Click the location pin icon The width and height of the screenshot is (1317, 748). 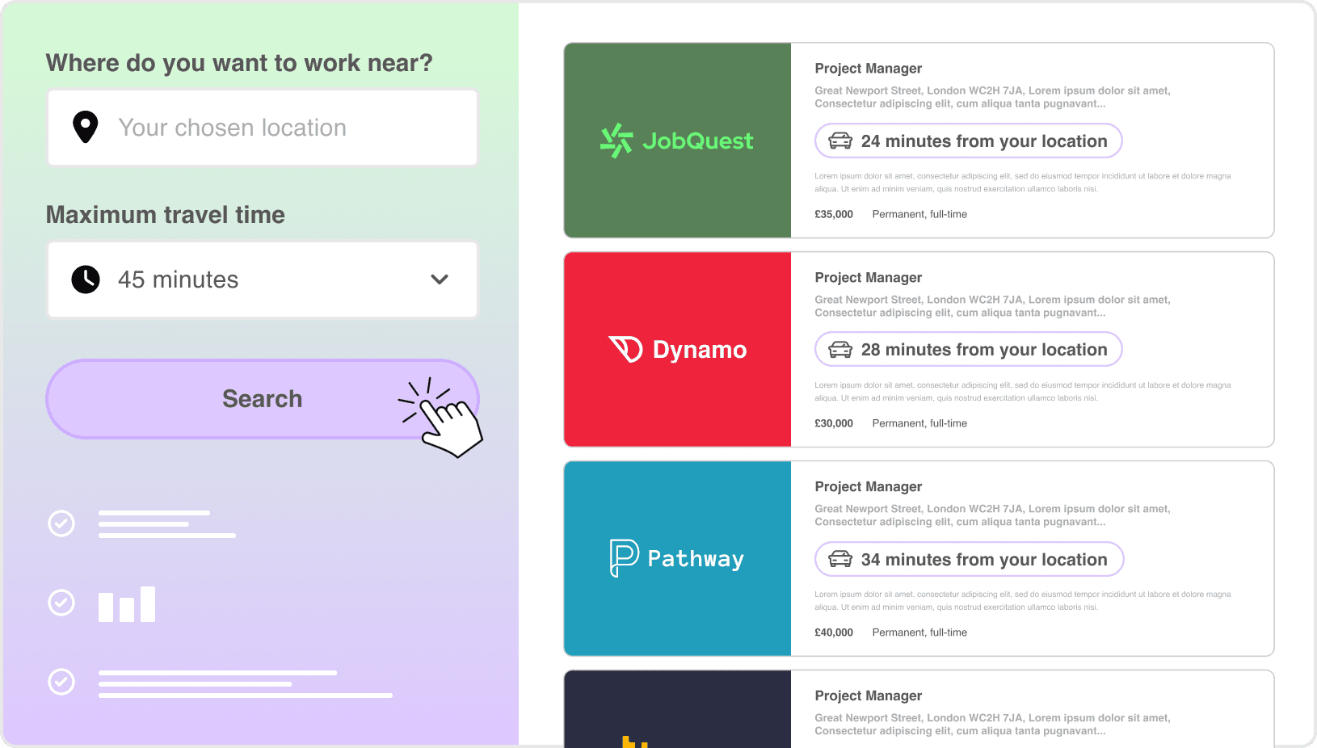point(85,127)
